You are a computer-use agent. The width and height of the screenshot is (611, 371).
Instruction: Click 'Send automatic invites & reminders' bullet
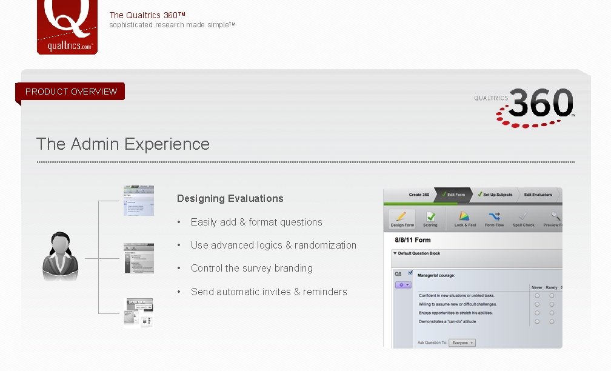pos(269,292)
